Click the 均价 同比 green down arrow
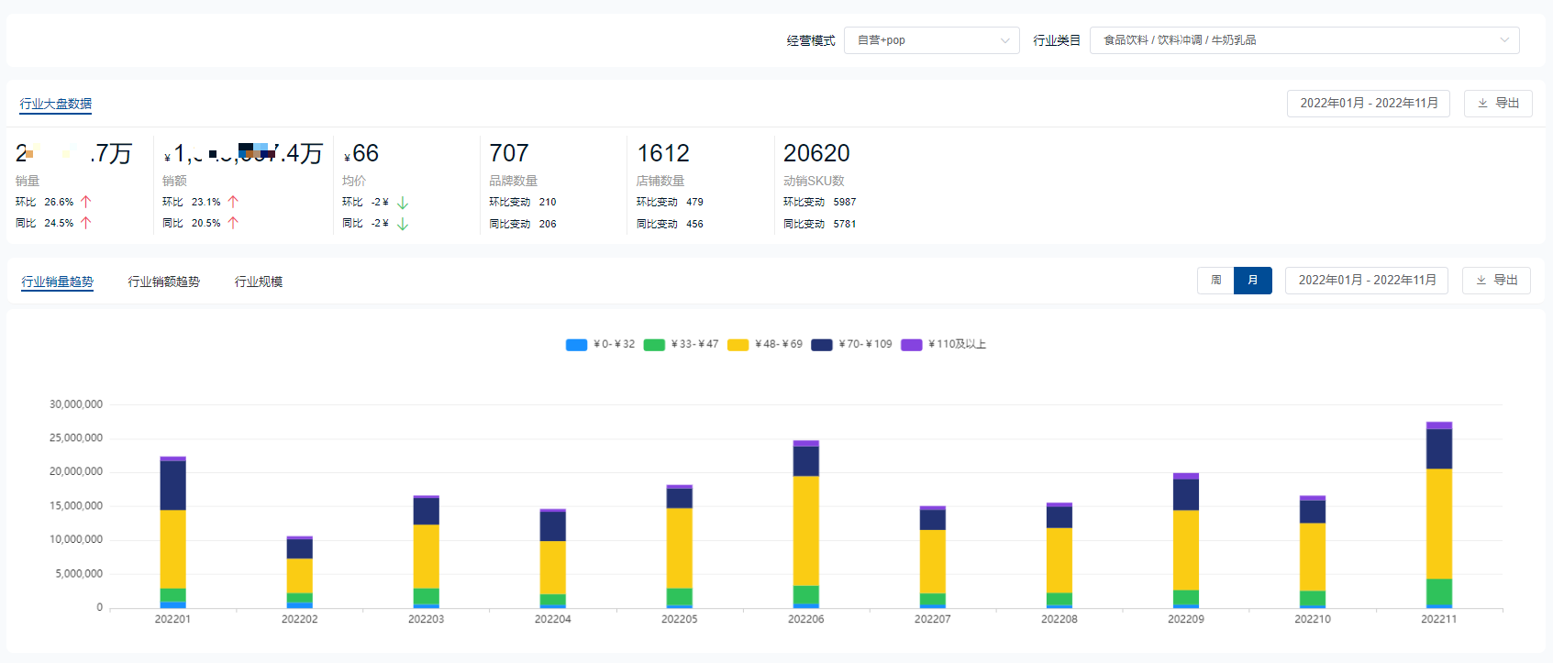The width and height of the screenshot is (1553, 663). click(403, 224)
